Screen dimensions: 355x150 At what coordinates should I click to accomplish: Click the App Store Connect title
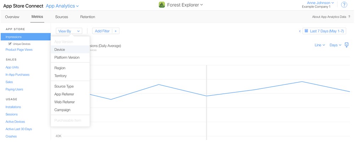coord(23,6)
